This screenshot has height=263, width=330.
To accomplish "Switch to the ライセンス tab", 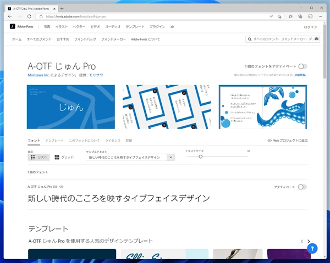I will pyautogui.click(x=113, y=141).
